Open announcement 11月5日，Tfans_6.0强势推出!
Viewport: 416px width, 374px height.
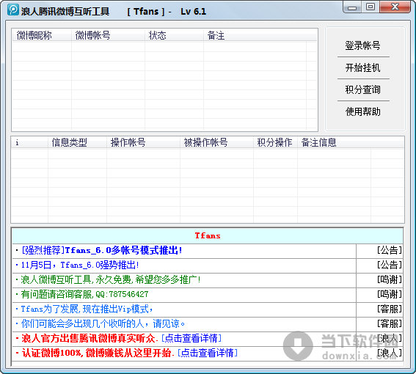tap(80, 265)
